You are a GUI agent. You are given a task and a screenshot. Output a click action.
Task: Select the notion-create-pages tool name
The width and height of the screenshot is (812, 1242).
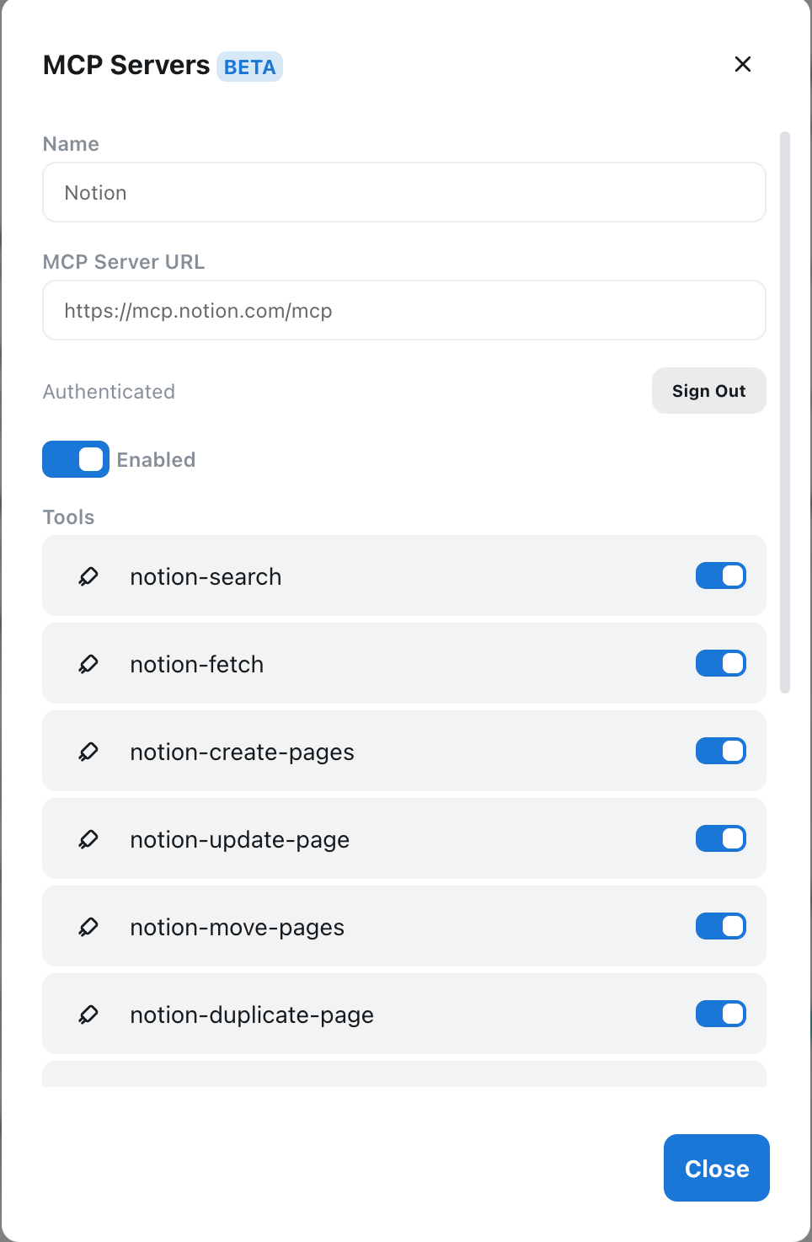(243, 752)
